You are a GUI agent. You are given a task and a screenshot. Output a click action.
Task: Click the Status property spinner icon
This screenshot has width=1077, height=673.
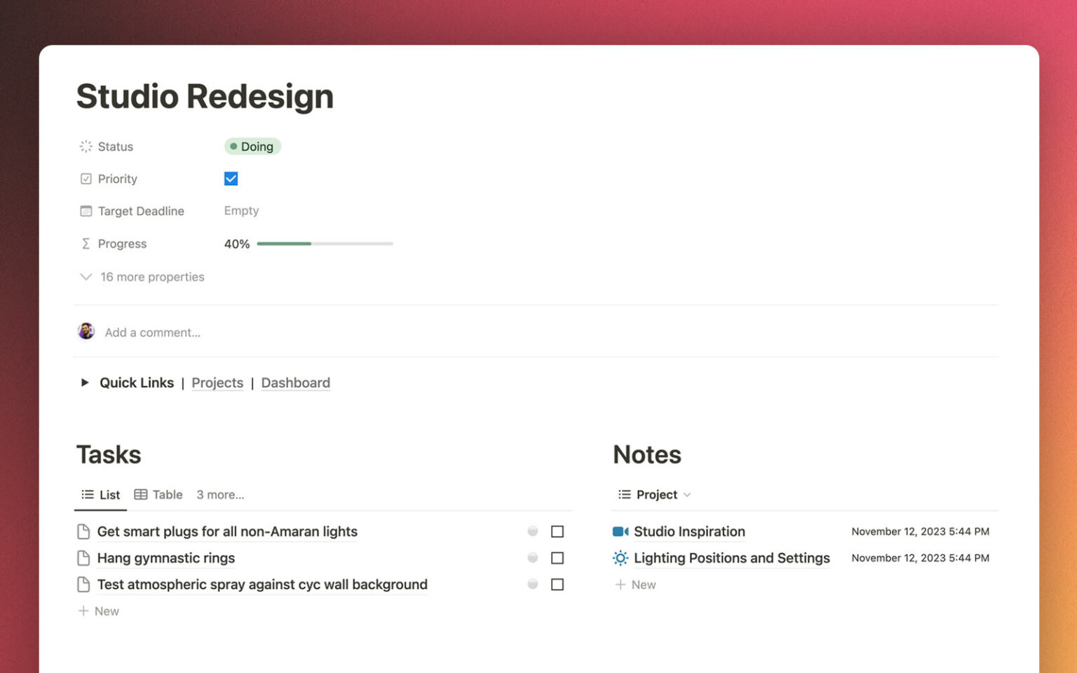point(86,147)
